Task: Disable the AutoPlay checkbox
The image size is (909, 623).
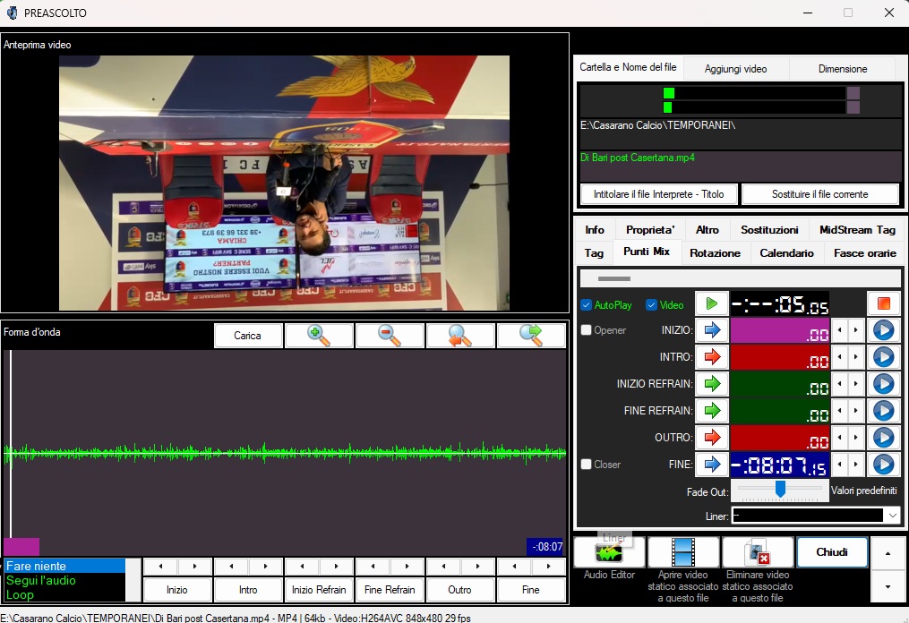Action: 587,305
